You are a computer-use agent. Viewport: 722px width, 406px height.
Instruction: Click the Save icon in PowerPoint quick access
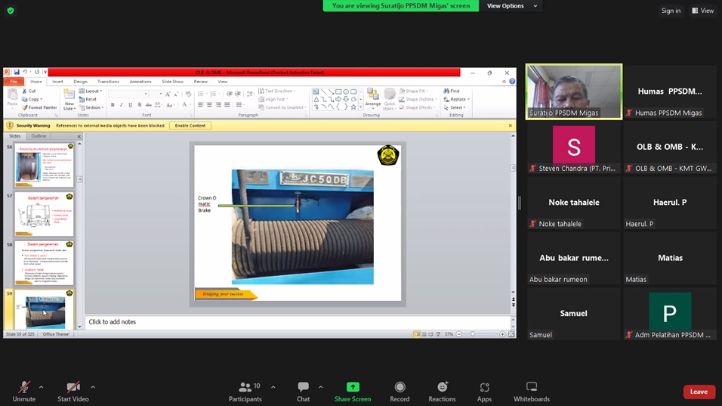(x=17, y=73)
